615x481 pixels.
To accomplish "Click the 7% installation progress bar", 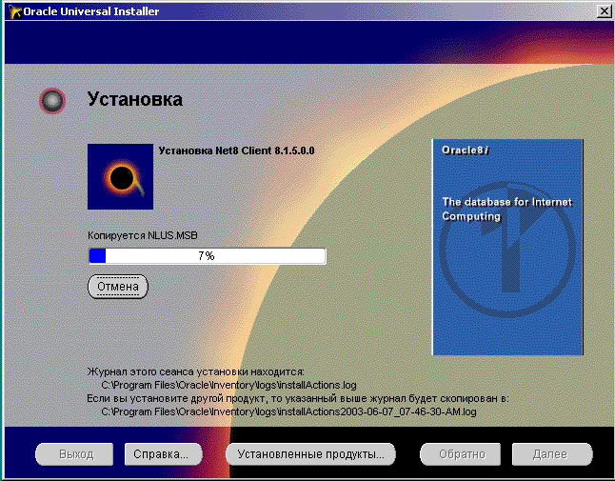I will [x=208, y=256].
